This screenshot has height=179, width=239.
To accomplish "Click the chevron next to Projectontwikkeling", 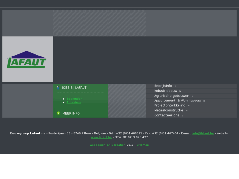I will (189, 106).
